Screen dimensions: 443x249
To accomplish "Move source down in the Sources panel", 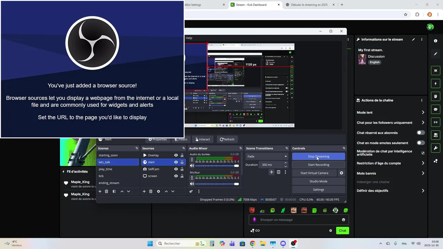I will pos(173,191).
